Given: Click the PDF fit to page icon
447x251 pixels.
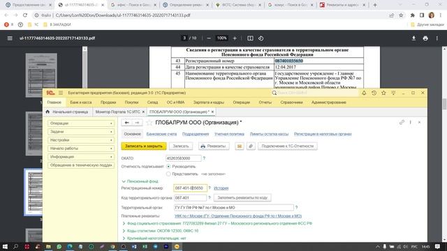Looking at the screenshot, I should tap(250, 38).
